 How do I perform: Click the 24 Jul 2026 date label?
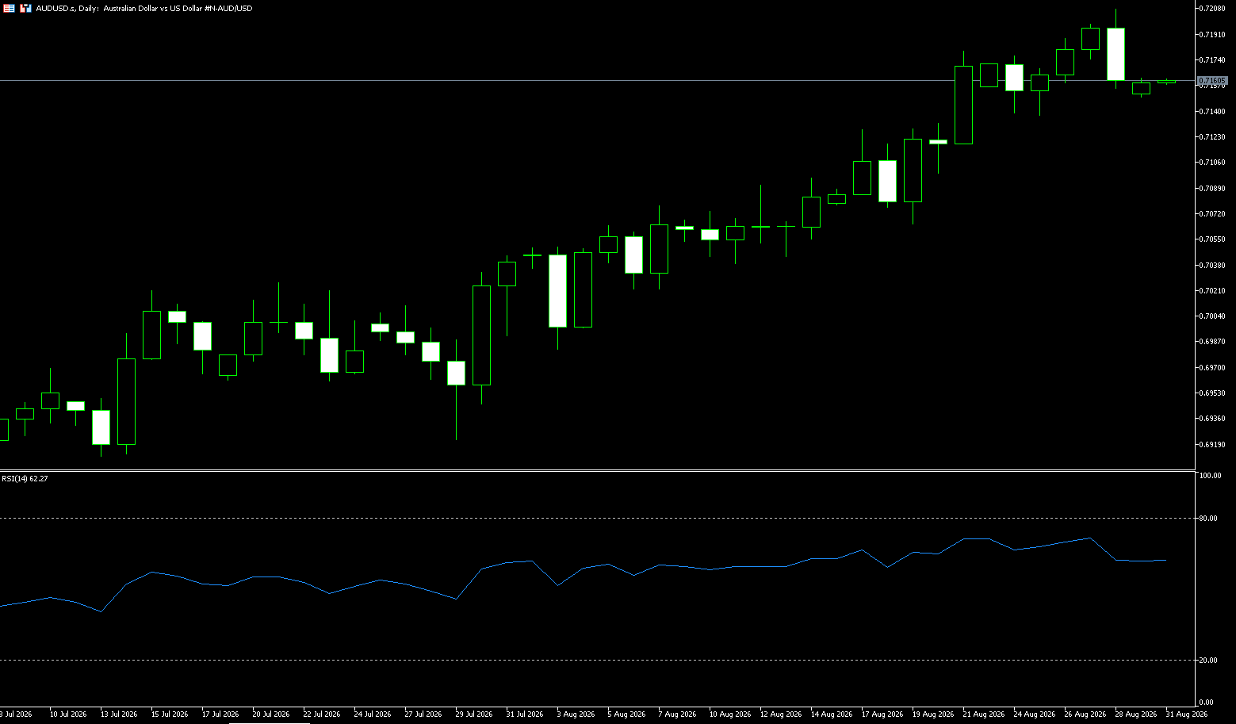373,714
